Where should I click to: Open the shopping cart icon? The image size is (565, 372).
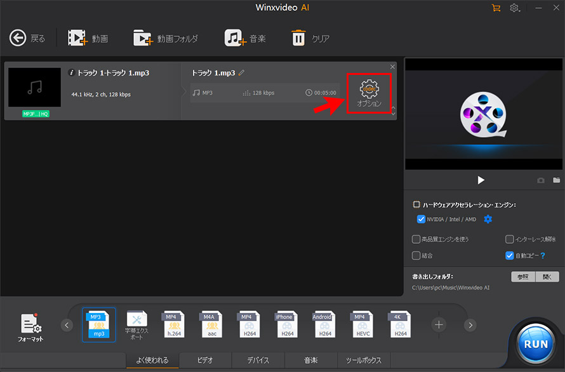tap(496, 8)
